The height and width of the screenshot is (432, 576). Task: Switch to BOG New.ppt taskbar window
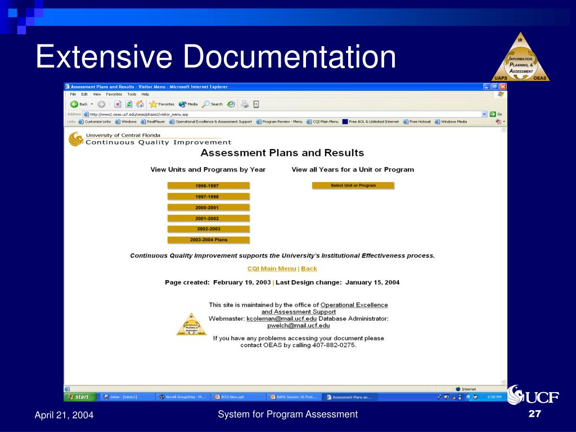point(238,397)
